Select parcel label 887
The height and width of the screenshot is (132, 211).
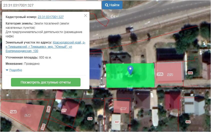[117, 122]
